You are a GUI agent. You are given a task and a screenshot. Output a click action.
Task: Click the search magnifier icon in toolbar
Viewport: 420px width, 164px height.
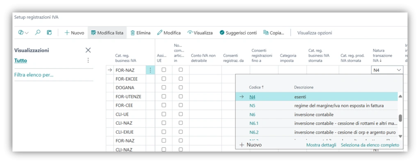point(38,33)
